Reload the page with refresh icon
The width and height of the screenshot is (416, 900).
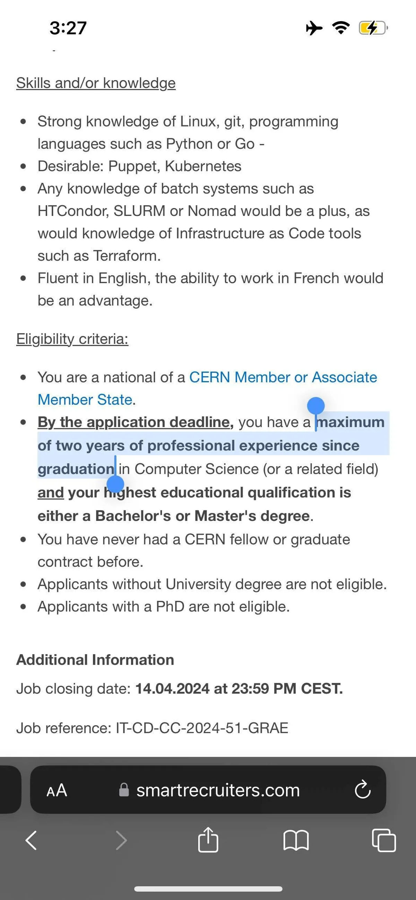pos(363,789)
